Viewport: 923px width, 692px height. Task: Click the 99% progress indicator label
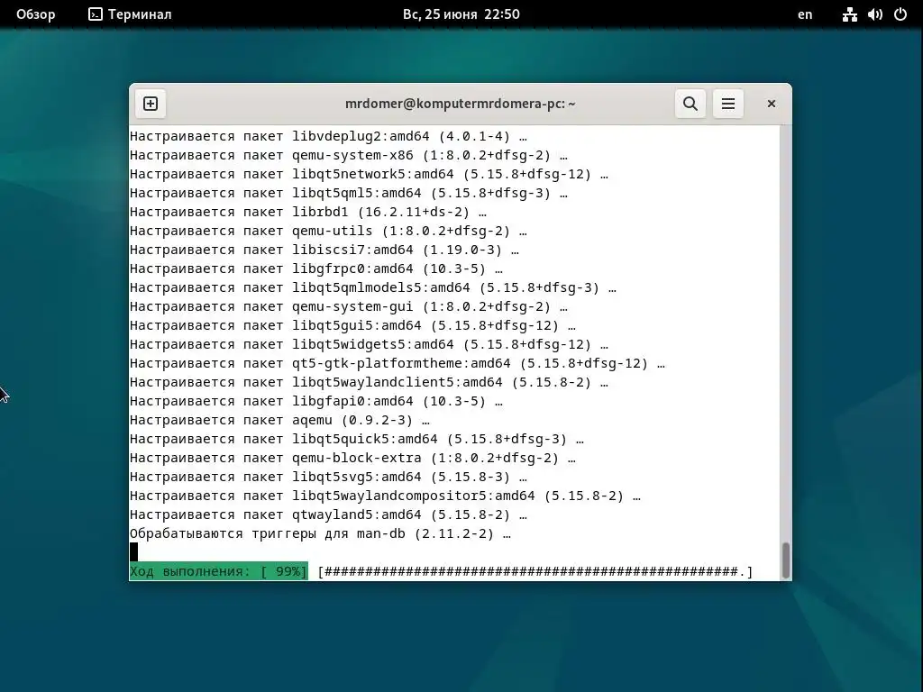coord(218,571)
